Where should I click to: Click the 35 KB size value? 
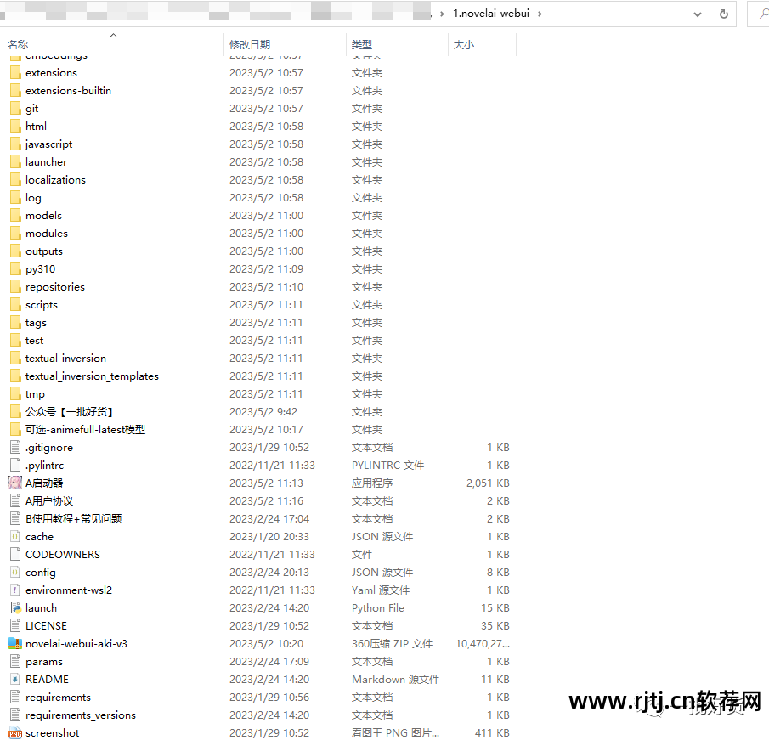(495, 626)
